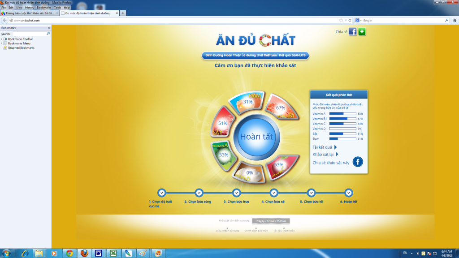459x258 pixels.
Task: Expand the Bookmarks Toolbar folder
Action: pyautogui.click(x=2, y=39)
